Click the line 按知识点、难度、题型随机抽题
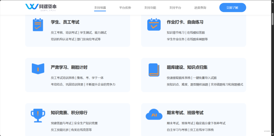The width and height of the screenshot is (274, 136). [x=187, y=84]
